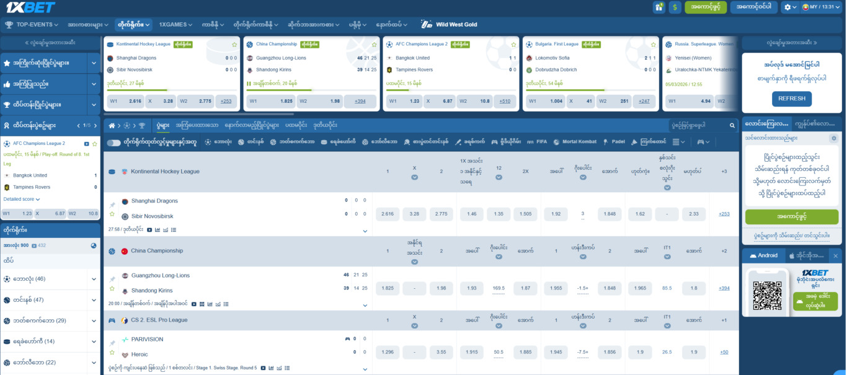
Task: Click the home icon in breadcrumb bar
Action: (x=112, y=125)
